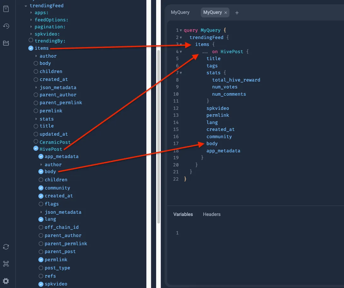Open the Variables tab
The width and height of the screenshot is (344, 288).
coord(183,214)
